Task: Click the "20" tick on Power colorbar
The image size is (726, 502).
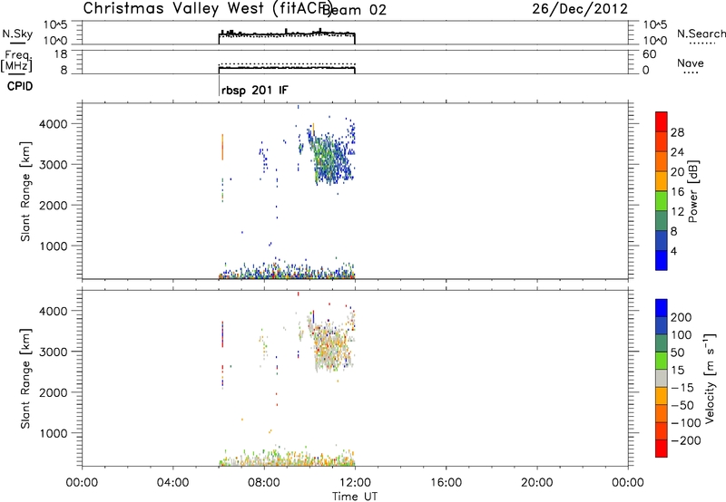Action: [x=677, y=172]
